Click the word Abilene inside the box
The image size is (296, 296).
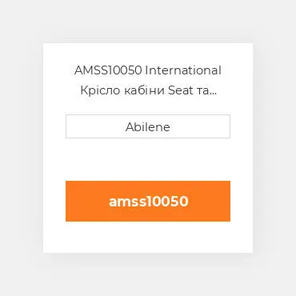[x=148, y=127]
